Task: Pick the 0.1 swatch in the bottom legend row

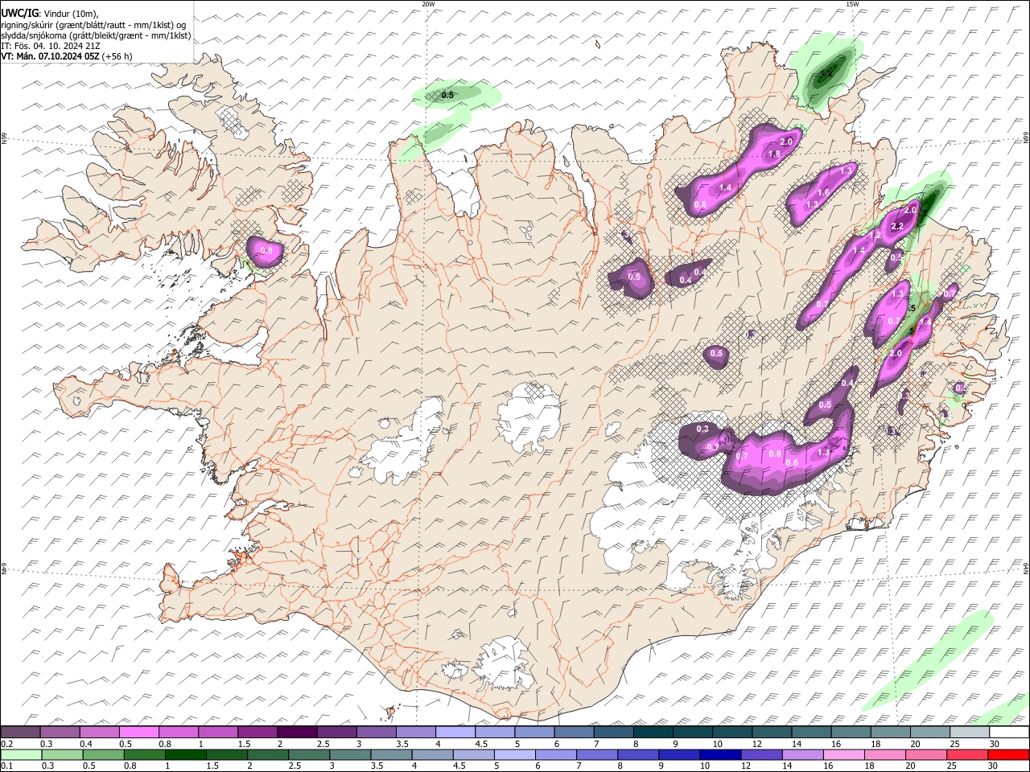Action: 21,754
